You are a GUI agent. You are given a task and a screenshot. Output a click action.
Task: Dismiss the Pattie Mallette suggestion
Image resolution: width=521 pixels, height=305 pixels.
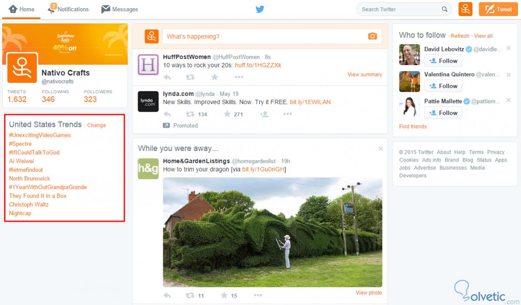click(x=509, y=101)
